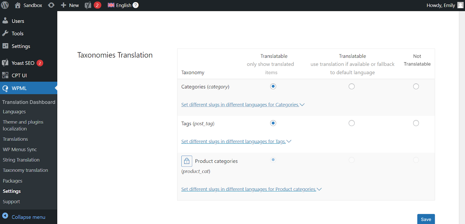The width and height of the screenshot is (465, 224).
Task: Click the Sandbox home icon
Action: (18, 5)
